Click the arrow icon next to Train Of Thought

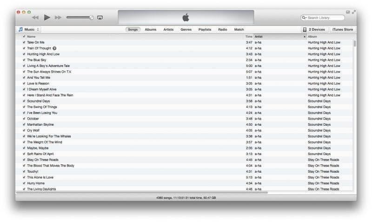[54, 48]
